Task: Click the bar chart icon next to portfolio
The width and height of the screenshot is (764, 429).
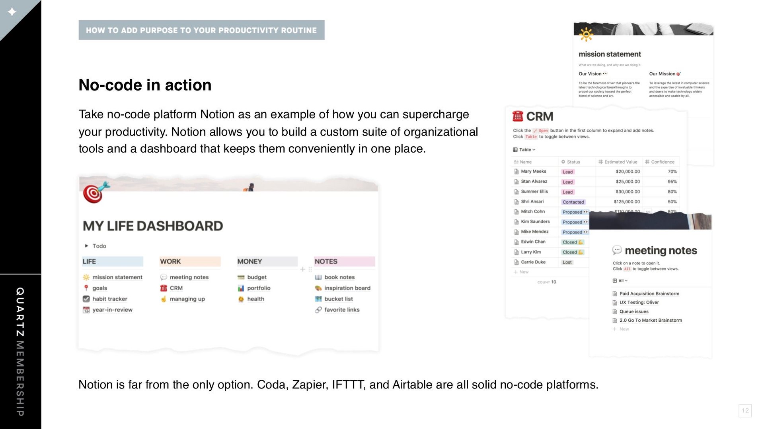Action: (241, 288)
